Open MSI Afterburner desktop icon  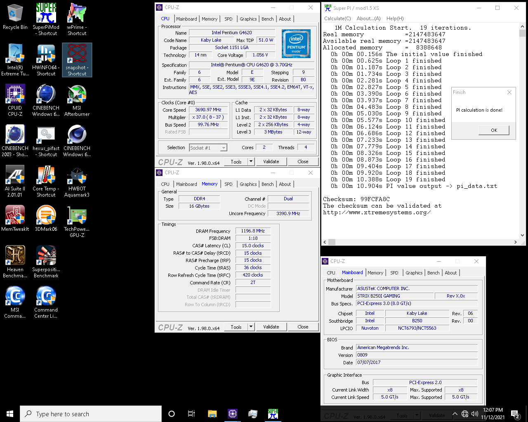click(x=77, y=100)
